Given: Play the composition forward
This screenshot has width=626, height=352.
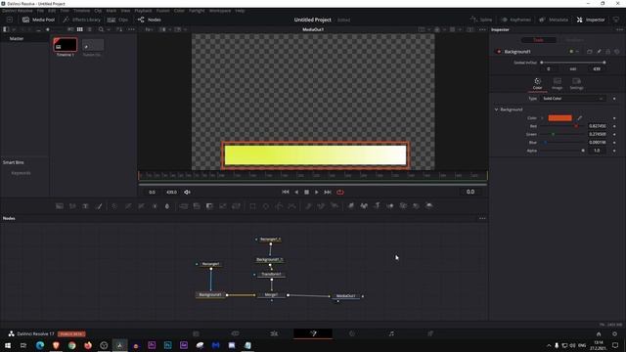Looking at the screenshot, I should [317, 192].
